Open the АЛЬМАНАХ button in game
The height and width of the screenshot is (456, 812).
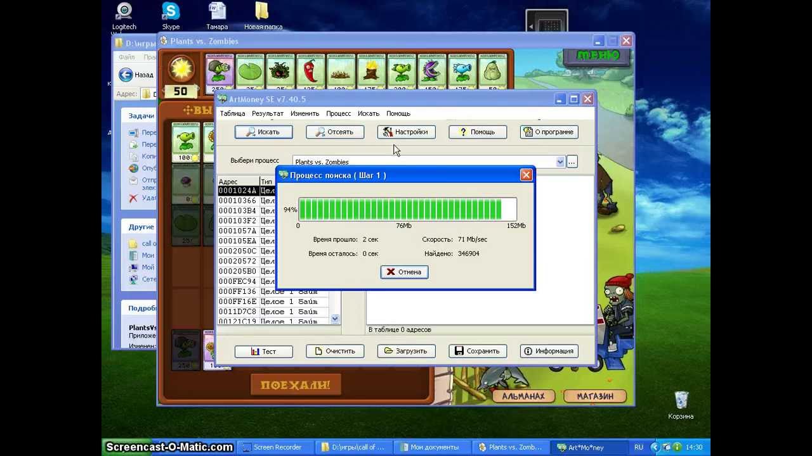click(523, 396)
